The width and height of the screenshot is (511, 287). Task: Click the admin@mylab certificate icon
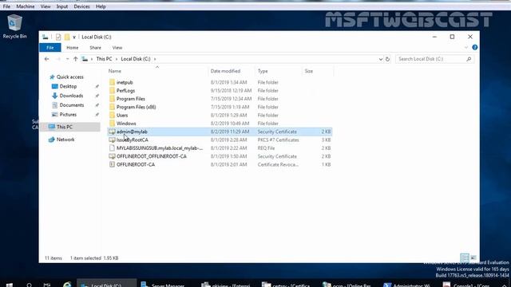[112, 132]
